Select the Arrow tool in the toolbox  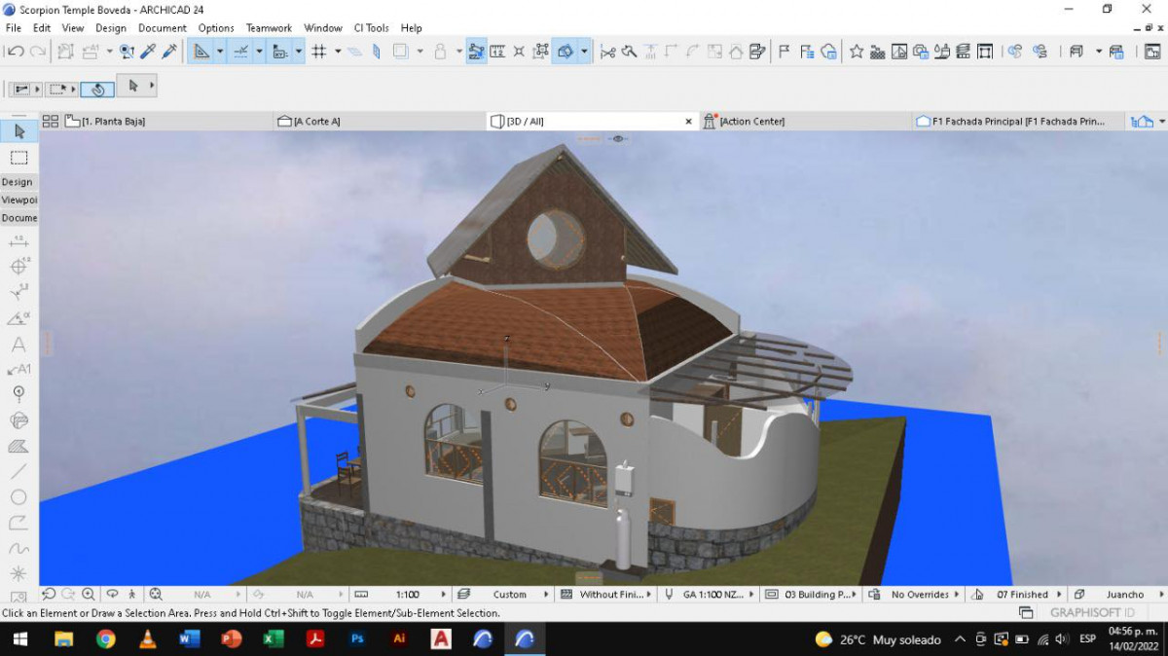tap(18, 131)
